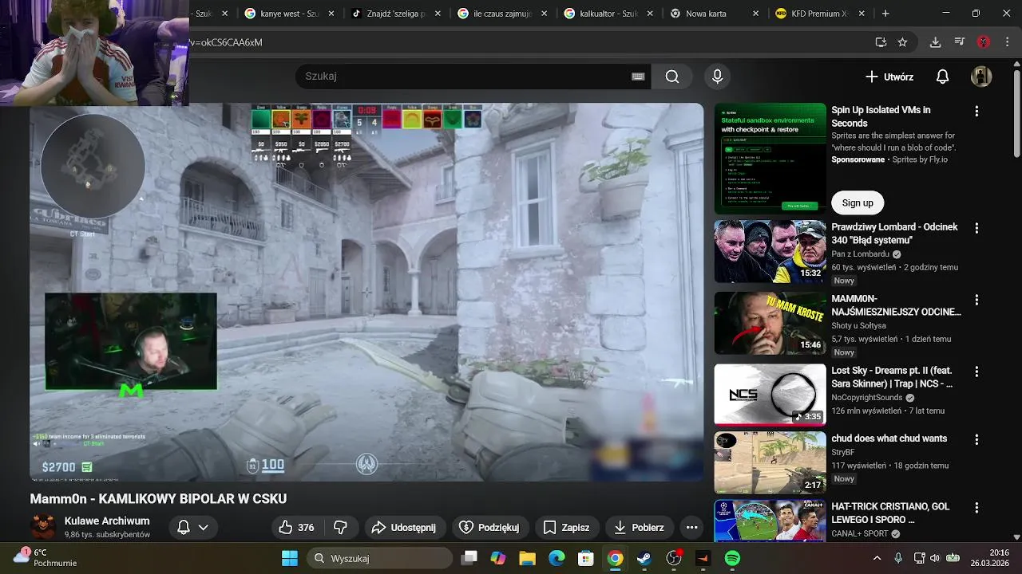Click Sign up on Fly.io ad
The height and width of the screenshot is (574, 1022).
point(858,202)
